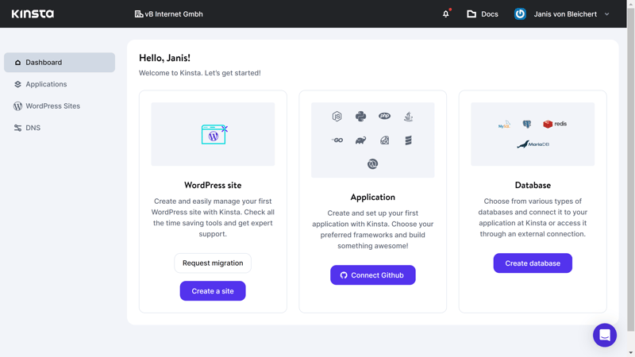Open Janis von Bleichert account menu
This screenshot has width=635, height=357.
pyautogui.click(x=562, y=13)
